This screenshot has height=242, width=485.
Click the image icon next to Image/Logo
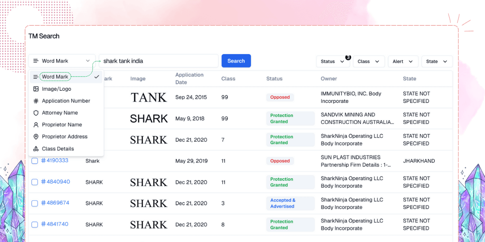tap(36, 89)
